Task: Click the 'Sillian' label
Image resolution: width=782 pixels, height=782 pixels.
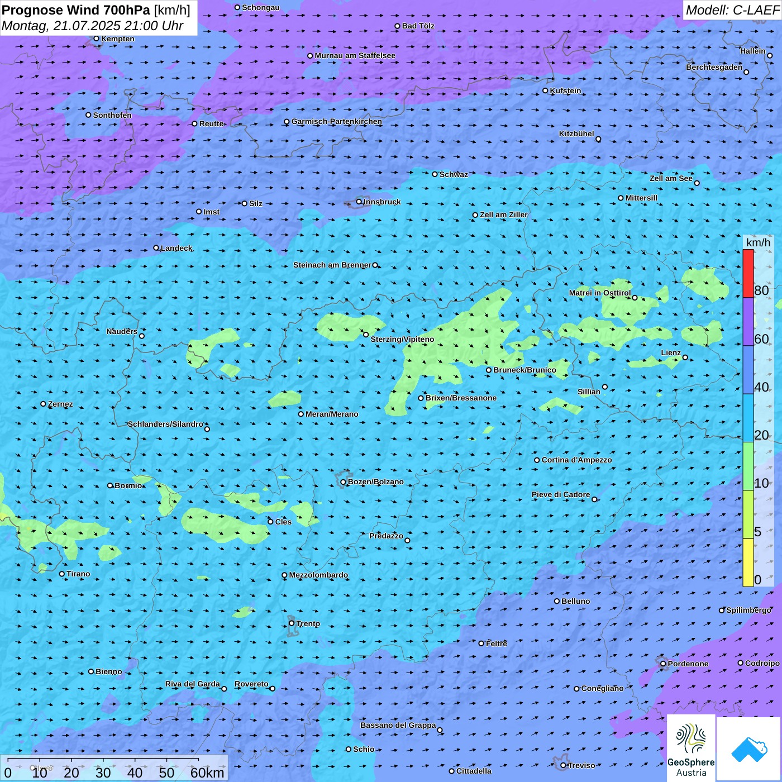Action: (589, 392)
